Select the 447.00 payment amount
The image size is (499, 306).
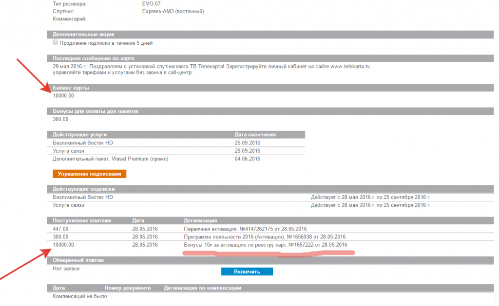[x=60, y=229]
